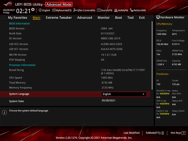Toggle the ReSize BAR icon

[132, 10]
